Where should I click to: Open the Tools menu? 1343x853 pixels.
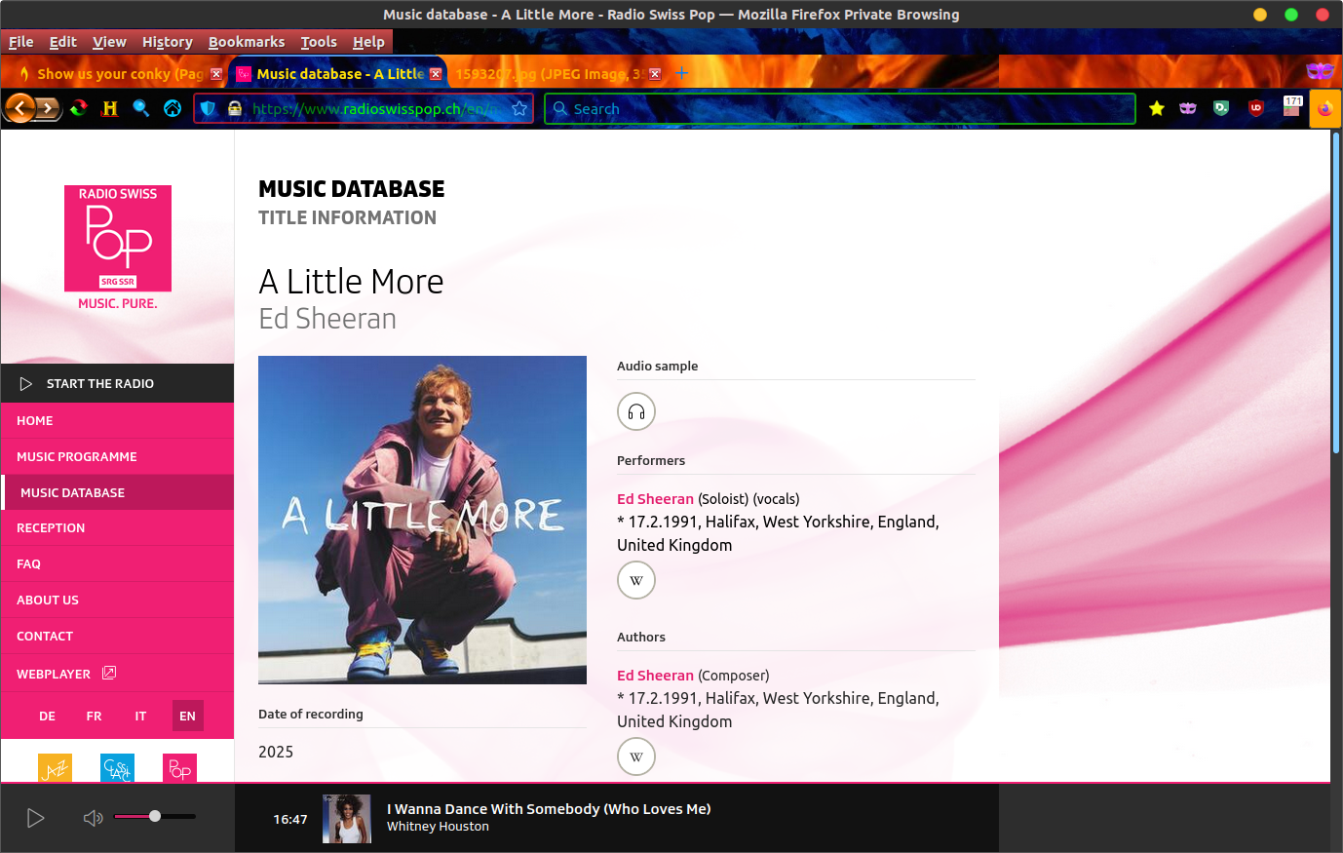tap(319, 42)
